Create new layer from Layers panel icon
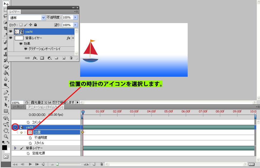Viewport: 260px width, 168px height. pyautogui.click(x=64, y=58)
